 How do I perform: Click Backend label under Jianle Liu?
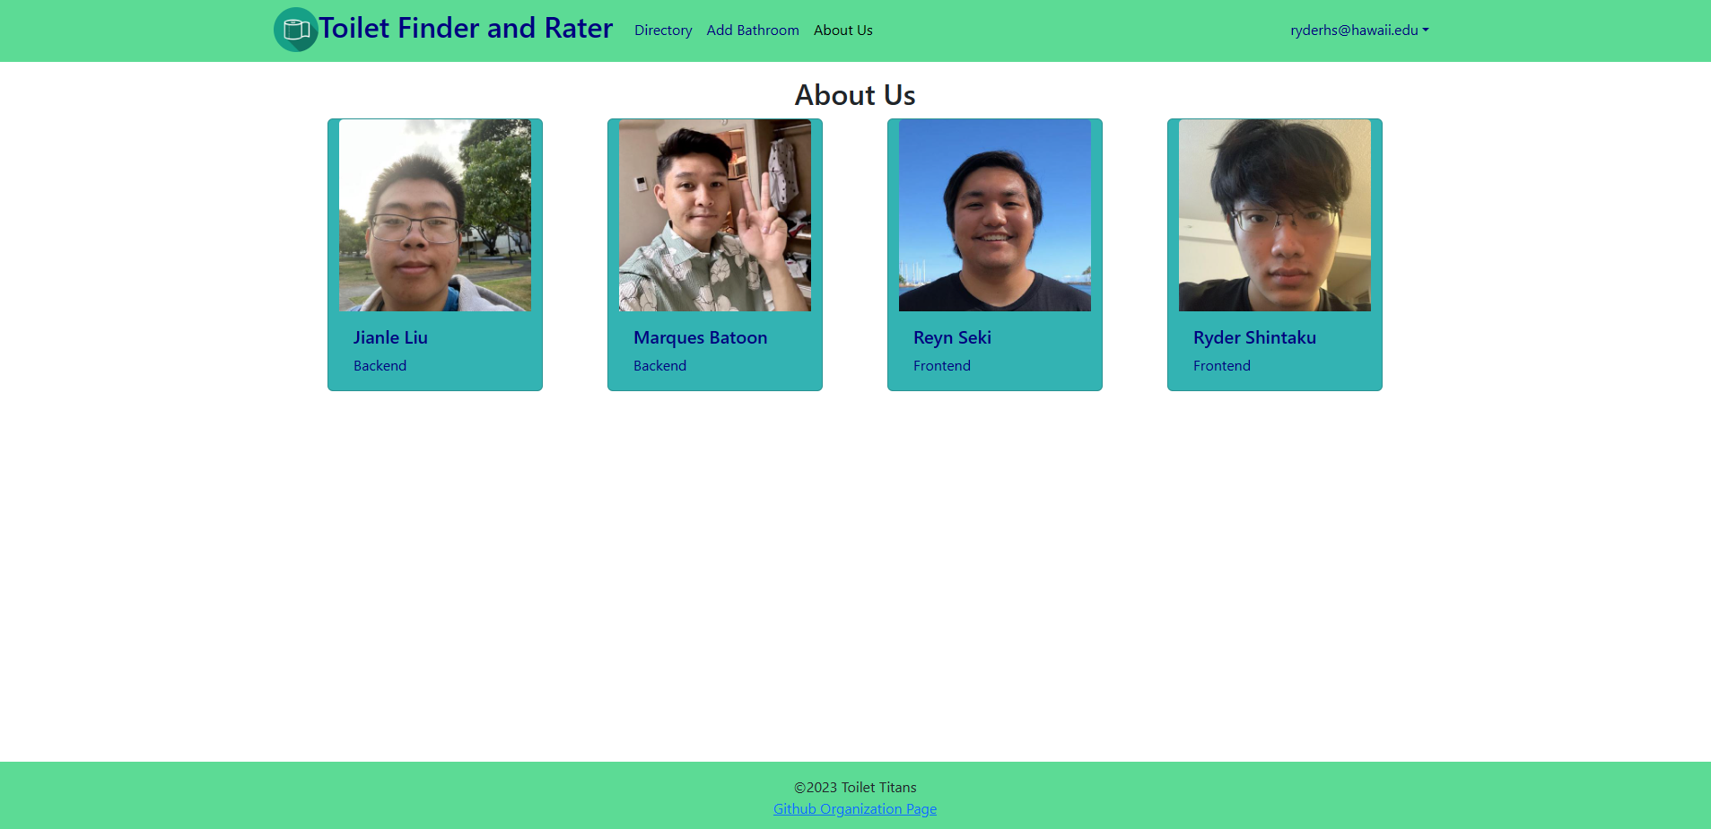(380, 366)
